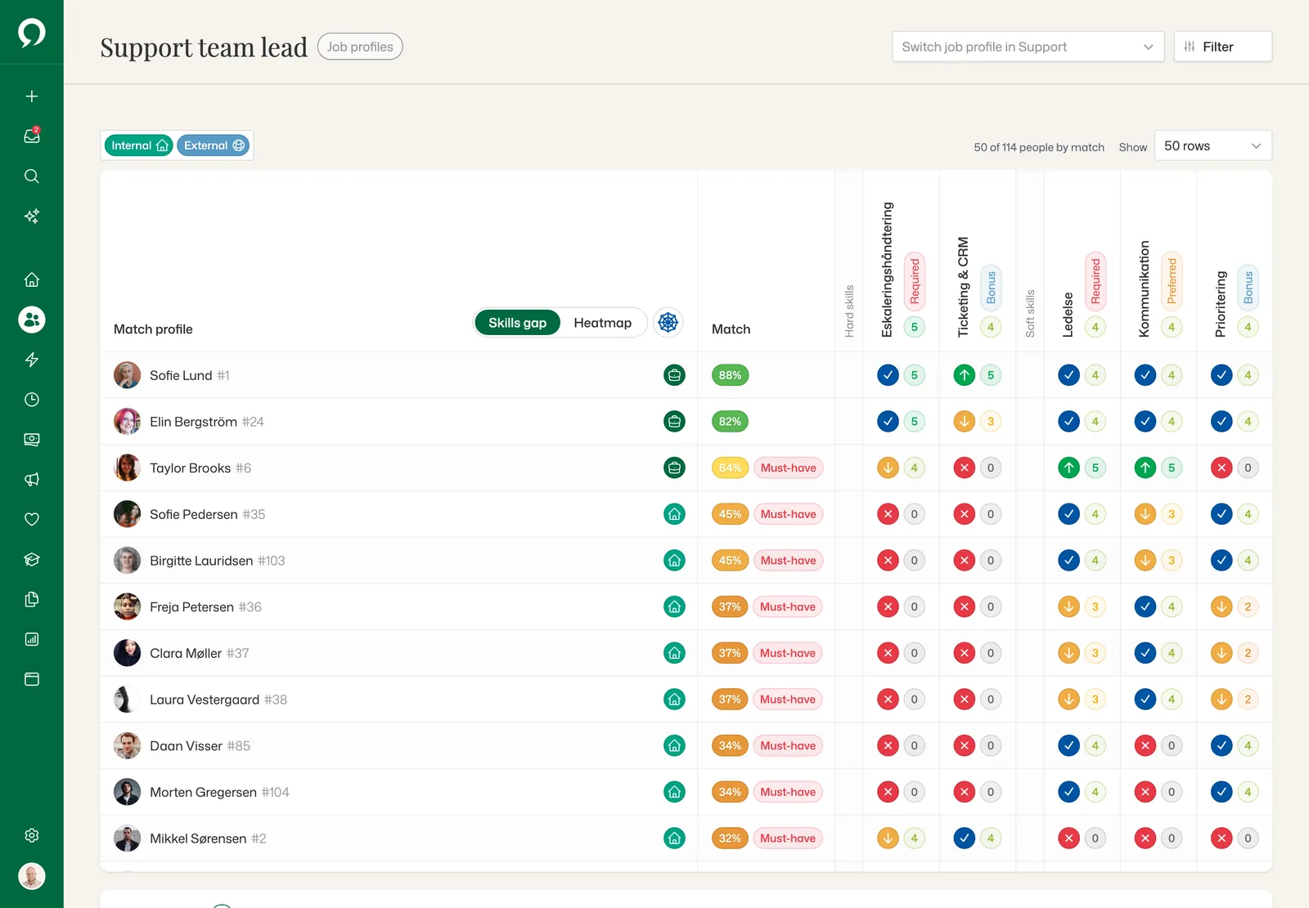Open the clock icon in sidebar
The height and width of the screenshot is (908, 1309).
pyautogui.click(x=32, y=400)
